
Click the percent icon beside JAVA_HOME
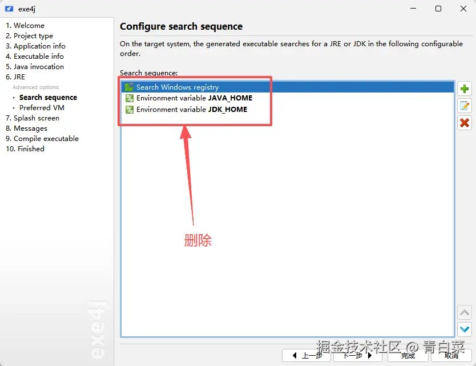[130, 98]
